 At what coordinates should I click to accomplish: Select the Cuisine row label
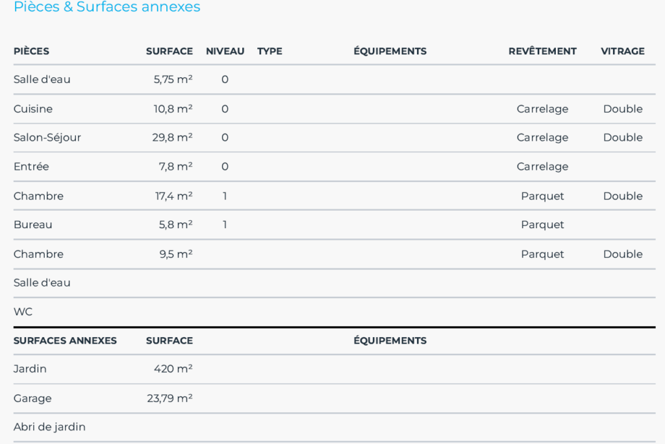(x=33, y=109)
